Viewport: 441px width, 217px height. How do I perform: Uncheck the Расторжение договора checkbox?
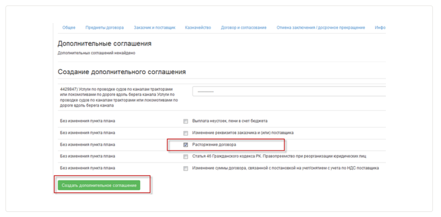185,145
